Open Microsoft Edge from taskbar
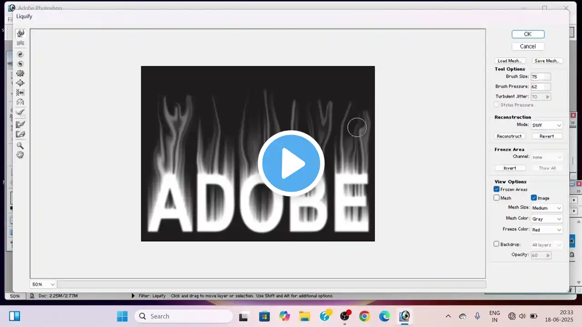This screenshot has width=582, height=327. 384,316
